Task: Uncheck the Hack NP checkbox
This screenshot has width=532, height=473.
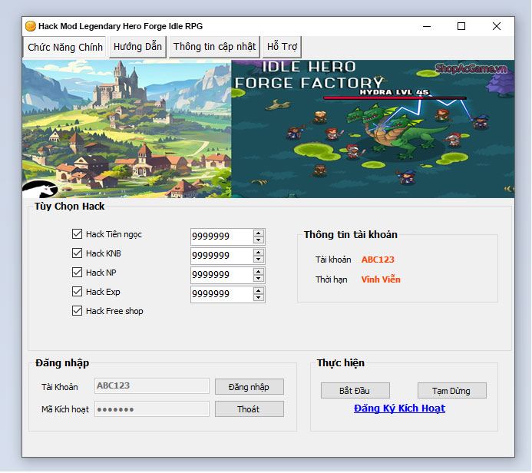Action: coord(77,272)
